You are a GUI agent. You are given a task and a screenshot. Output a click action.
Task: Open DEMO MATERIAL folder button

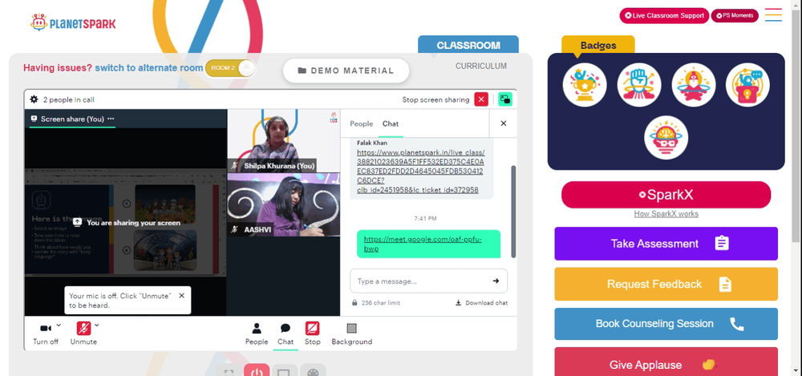pyautogui.click(x=346, y=71)
